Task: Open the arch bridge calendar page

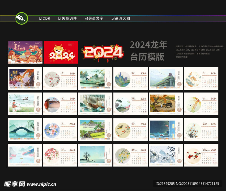Action: pos(25,129)
